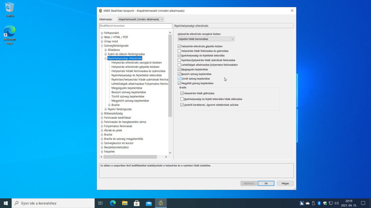
Task: Expand the Braille subnode under Nyelvhelyességi ellenőrzés
Action: (109, 105)
